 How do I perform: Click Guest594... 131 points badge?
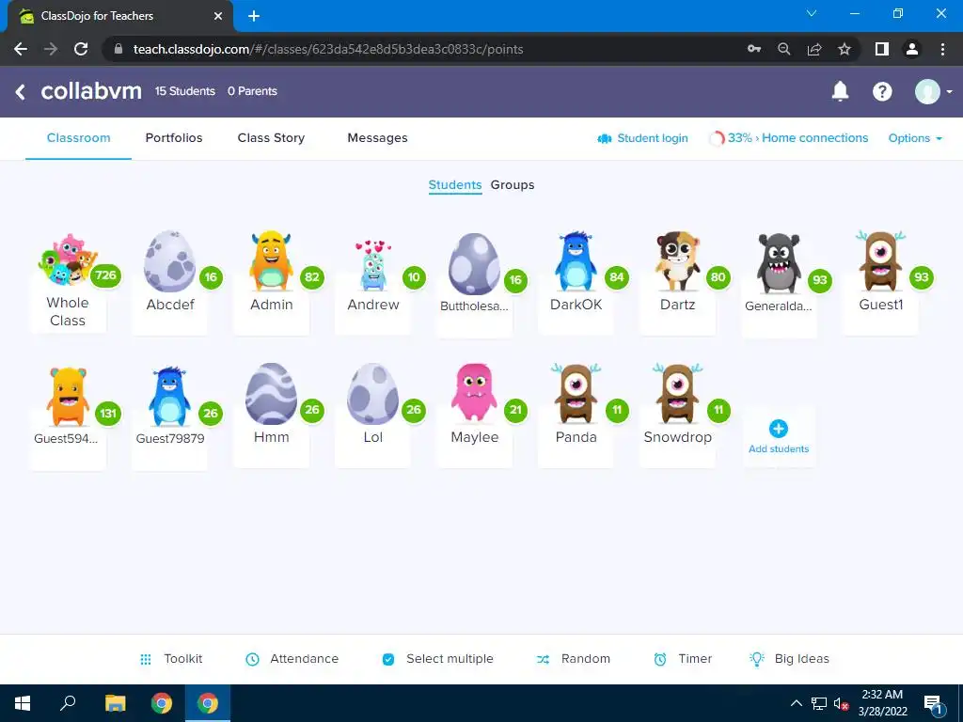pyautogui.click(x=108, y=414)
